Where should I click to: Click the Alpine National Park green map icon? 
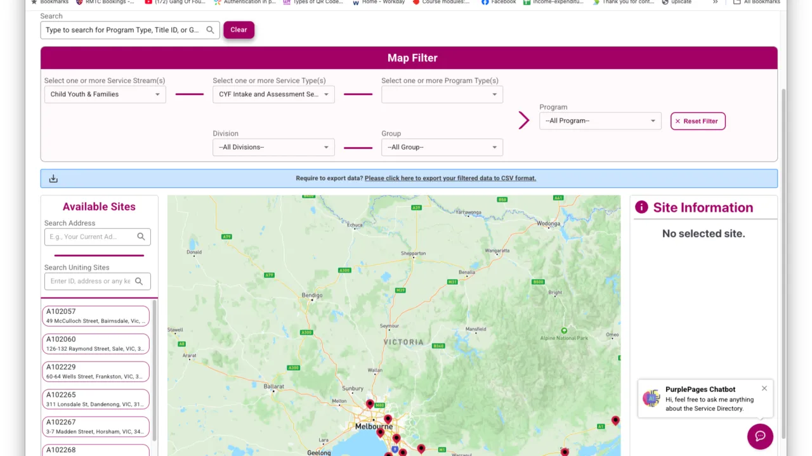click(564, 330)
